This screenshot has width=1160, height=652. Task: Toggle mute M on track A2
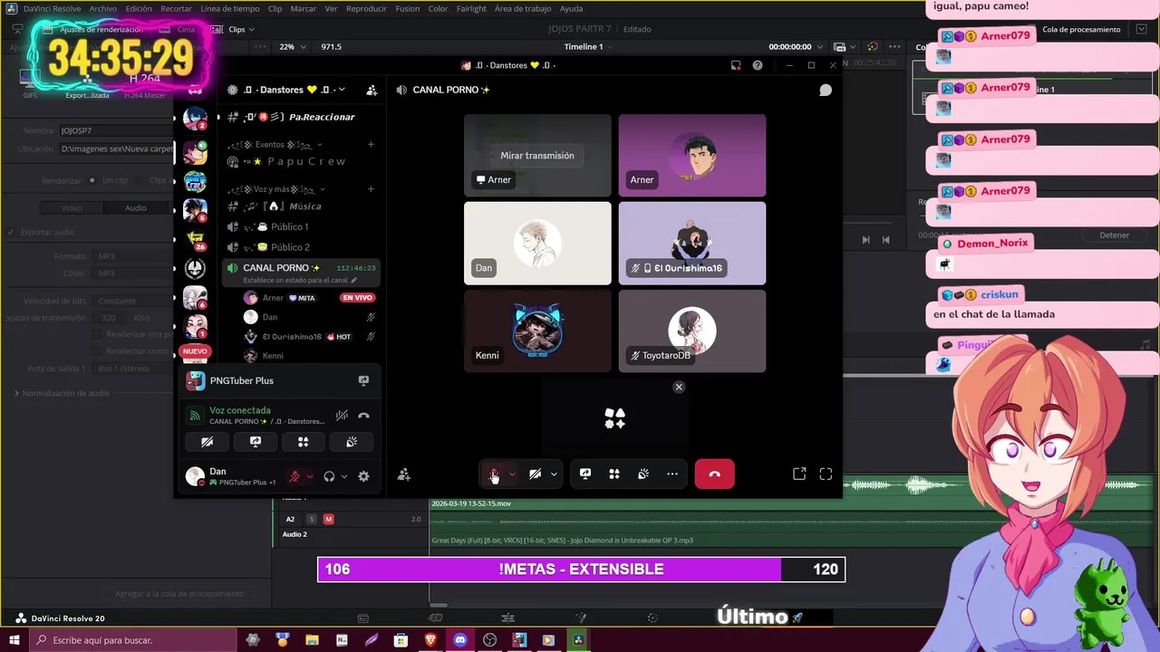328,519
